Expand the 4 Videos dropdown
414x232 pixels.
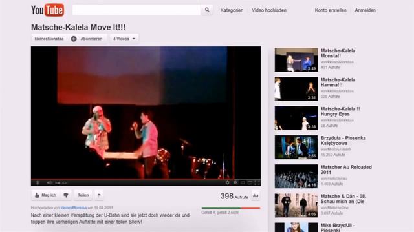[x=124, y=39]
